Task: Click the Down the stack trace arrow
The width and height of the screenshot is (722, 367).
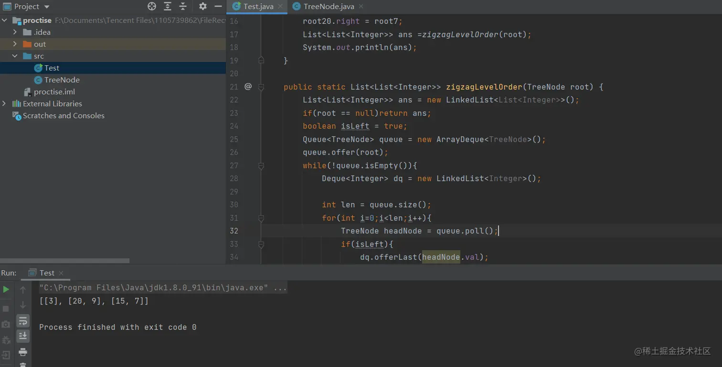Action: click(22, 305)
